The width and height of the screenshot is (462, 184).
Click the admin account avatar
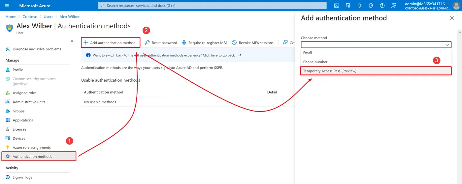456,6
